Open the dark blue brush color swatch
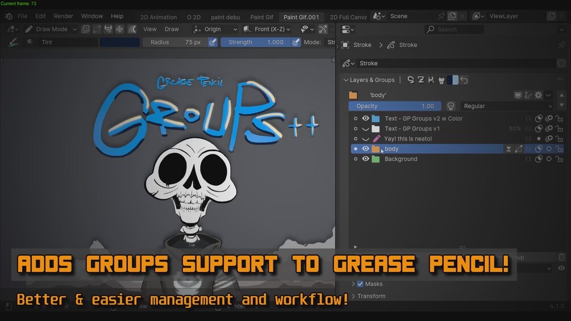The image size is (571, 321). point(120,42)
